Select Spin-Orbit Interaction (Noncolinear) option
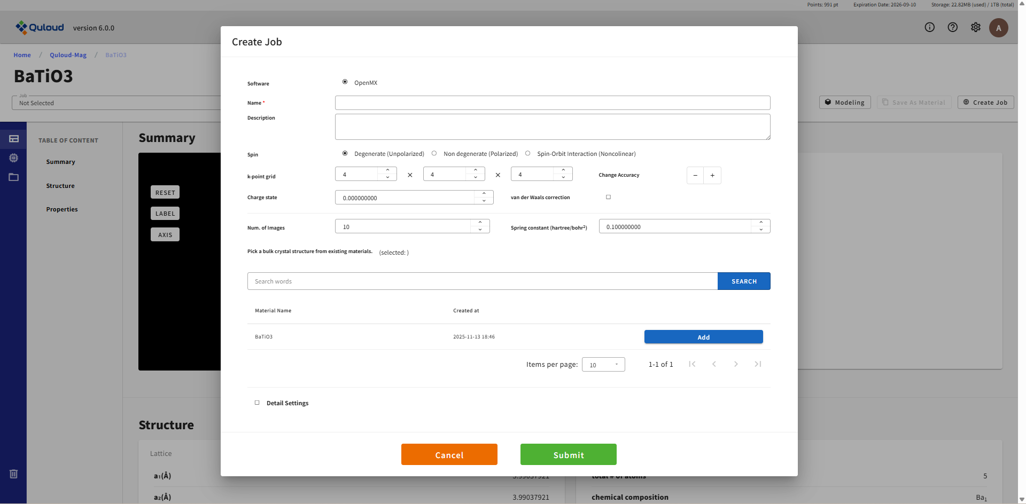Viewport: 1026px width, 504px height. click(x=528, y=154)
